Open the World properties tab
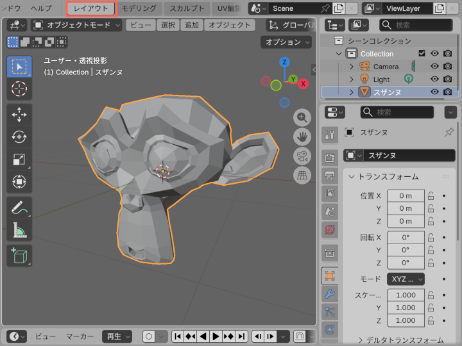Viewport: 462px width, 346px height. pyautogui.click(x=330, y=229)
